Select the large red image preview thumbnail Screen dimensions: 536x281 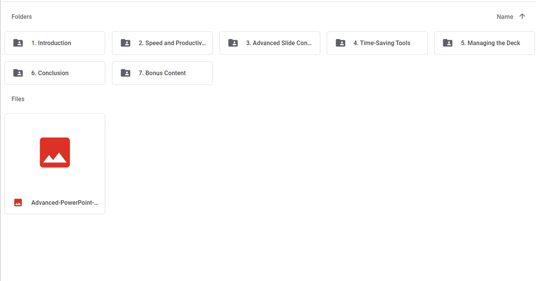(x=55, y=153)
